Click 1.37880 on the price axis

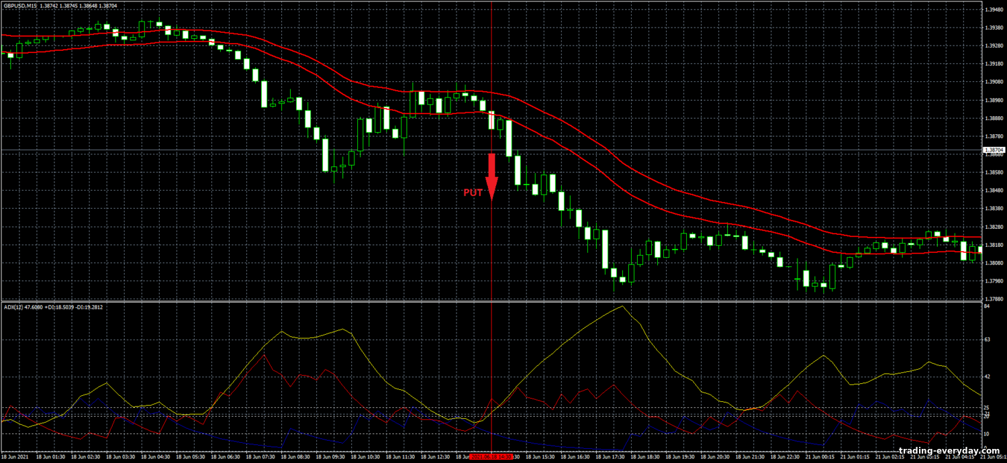tap(994, 299)
